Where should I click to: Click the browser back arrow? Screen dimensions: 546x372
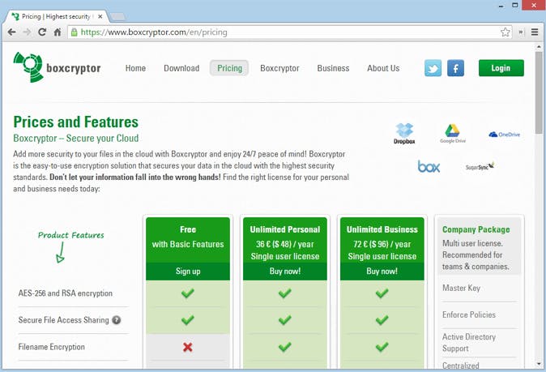(12, 32)
